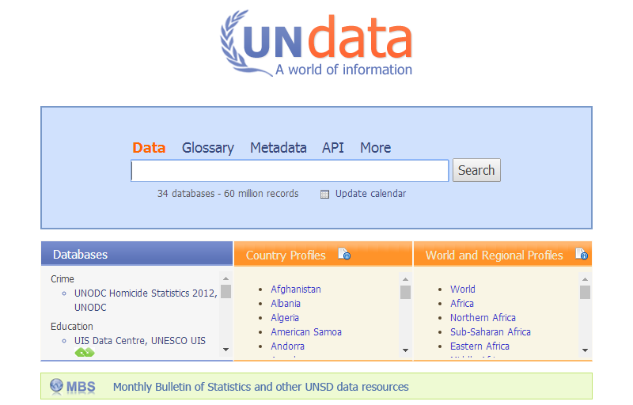The image size is (633, 405).
Task: Open Monthly Bulletin of Statistics link
Action: (261, 387)
